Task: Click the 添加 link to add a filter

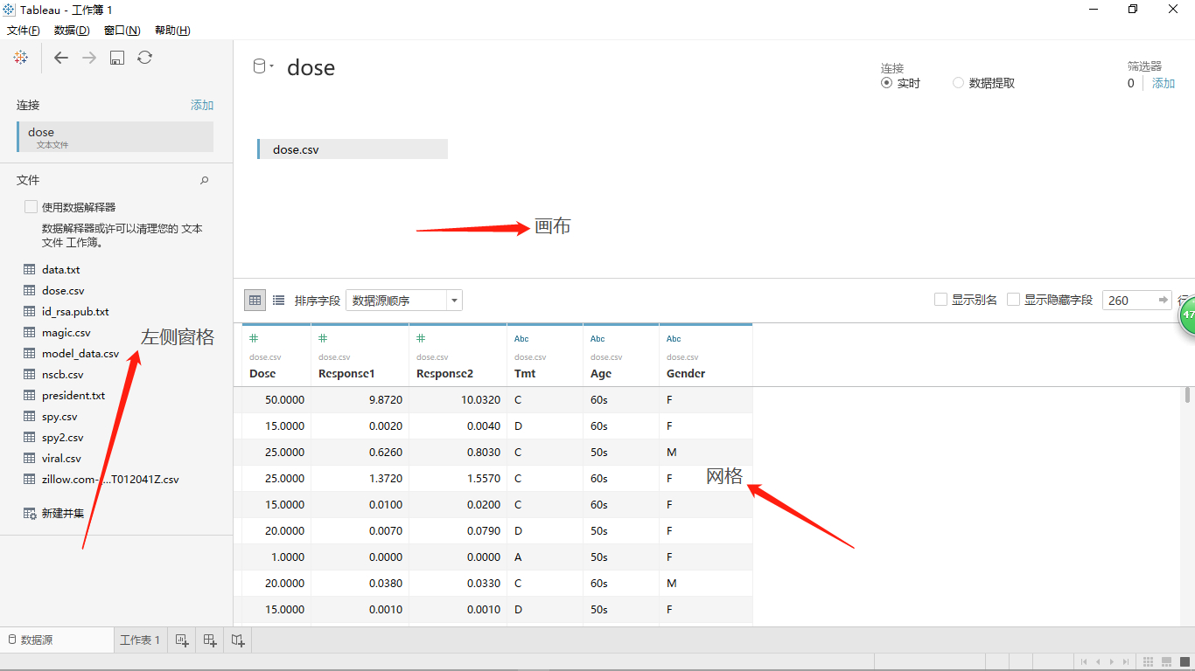Action: tap(1164, 83)
